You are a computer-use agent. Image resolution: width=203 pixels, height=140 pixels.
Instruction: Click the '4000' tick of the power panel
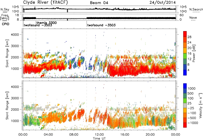point(15,35)
